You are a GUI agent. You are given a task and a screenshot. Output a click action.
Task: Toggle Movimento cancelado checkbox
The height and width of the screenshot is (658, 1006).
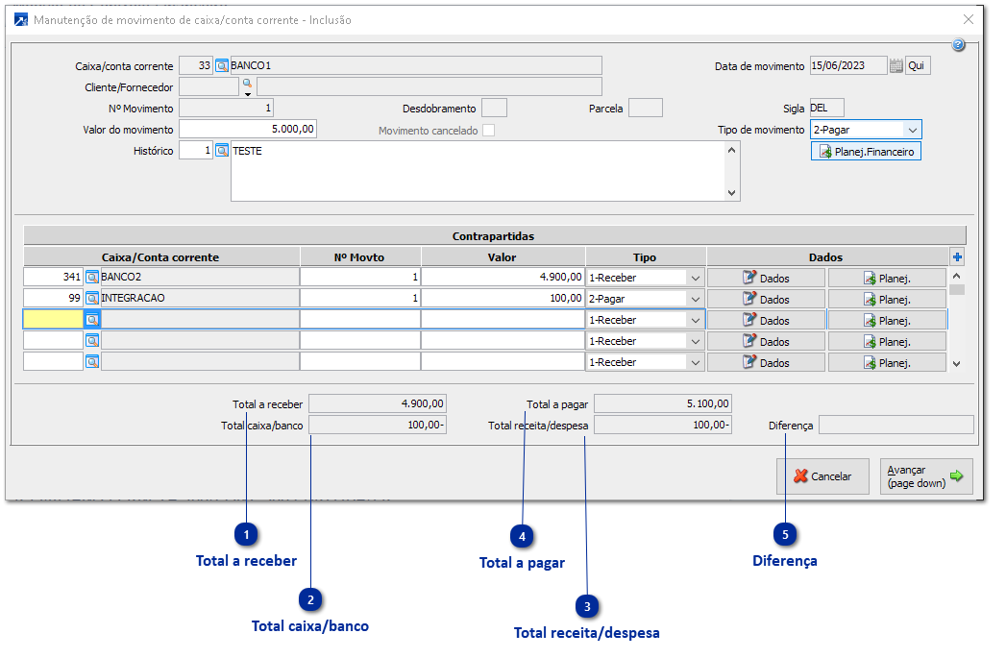coord(489,131)
